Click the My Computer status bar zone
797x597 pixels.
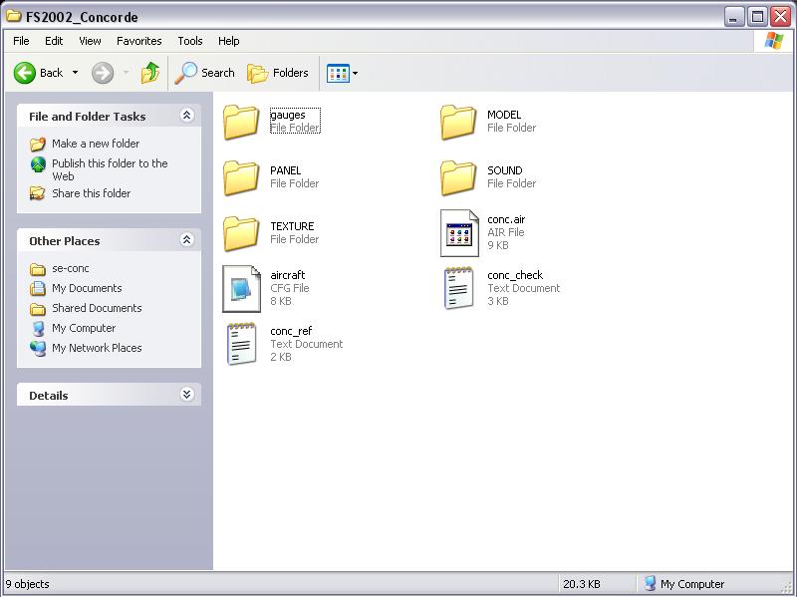(684, 584)
